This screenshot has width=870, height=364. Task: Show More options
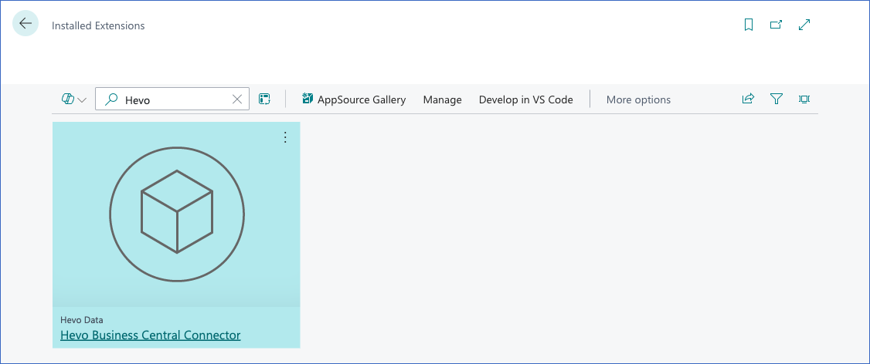coord(638,99)
